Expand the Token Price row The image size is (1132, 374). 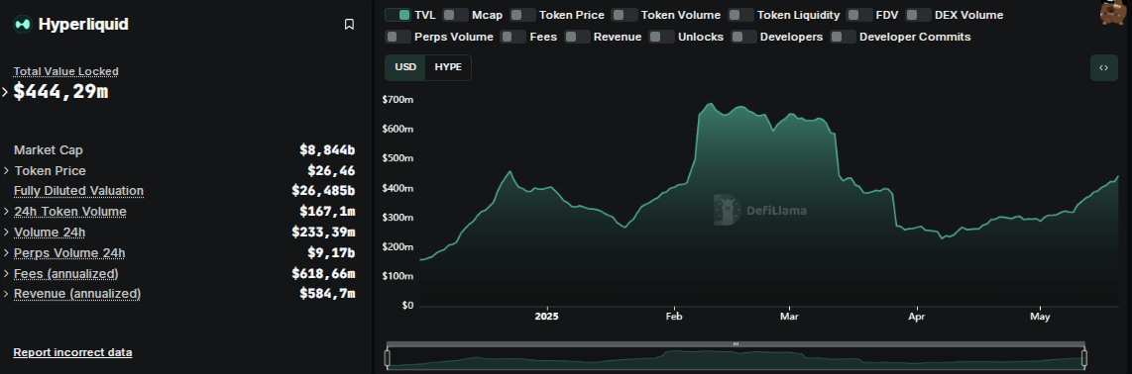pyautogui.click(x=7, y=171)
